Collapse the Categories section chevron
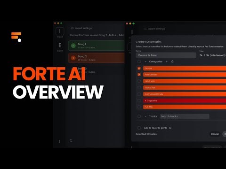226x169 pixels. pos(145,61)
